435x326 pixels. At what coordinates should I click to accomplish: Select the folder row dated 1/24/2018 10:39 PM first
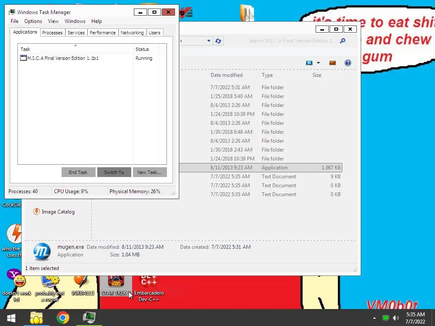click(260, 114)
